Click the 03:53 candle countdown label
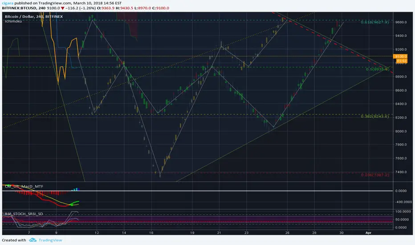Viewport: 415px width, 245px height. (402, 61)
